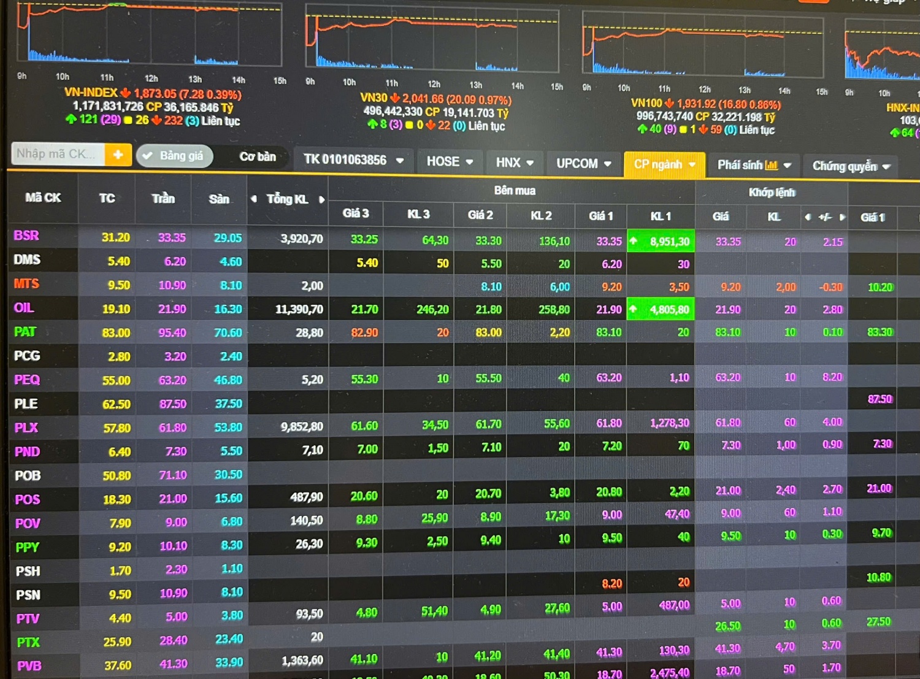Click the VN-INDEX intraday chart
The height and width of the screenshot is (679, 920).
point(150,34)
